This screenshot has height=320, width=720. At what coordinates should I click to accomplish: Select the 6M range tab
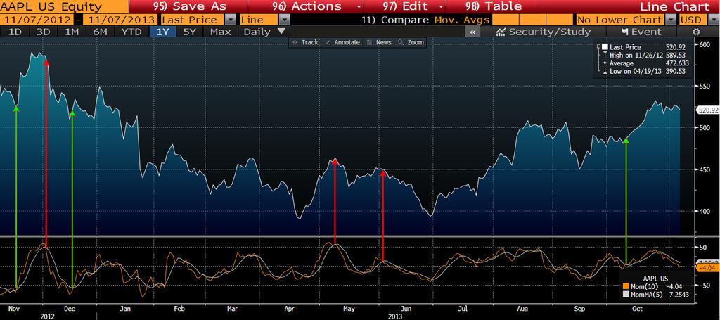click(100, 32)
